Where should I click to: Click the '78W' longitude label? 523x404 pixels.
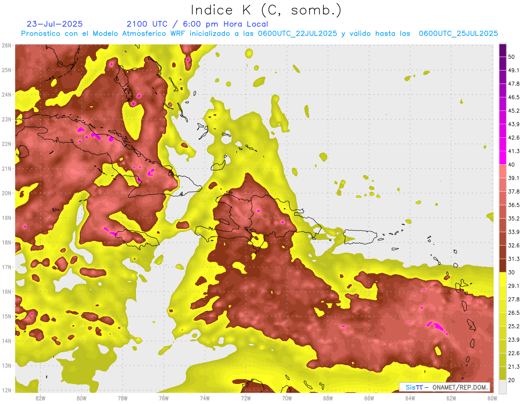[x=122, y=398]
